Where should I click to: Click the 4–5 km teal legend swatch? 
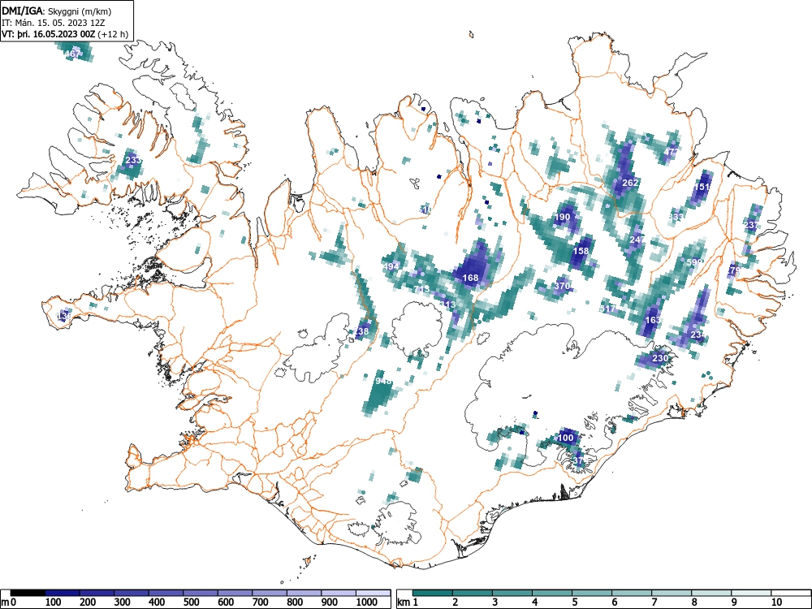(x=552, y=593)
